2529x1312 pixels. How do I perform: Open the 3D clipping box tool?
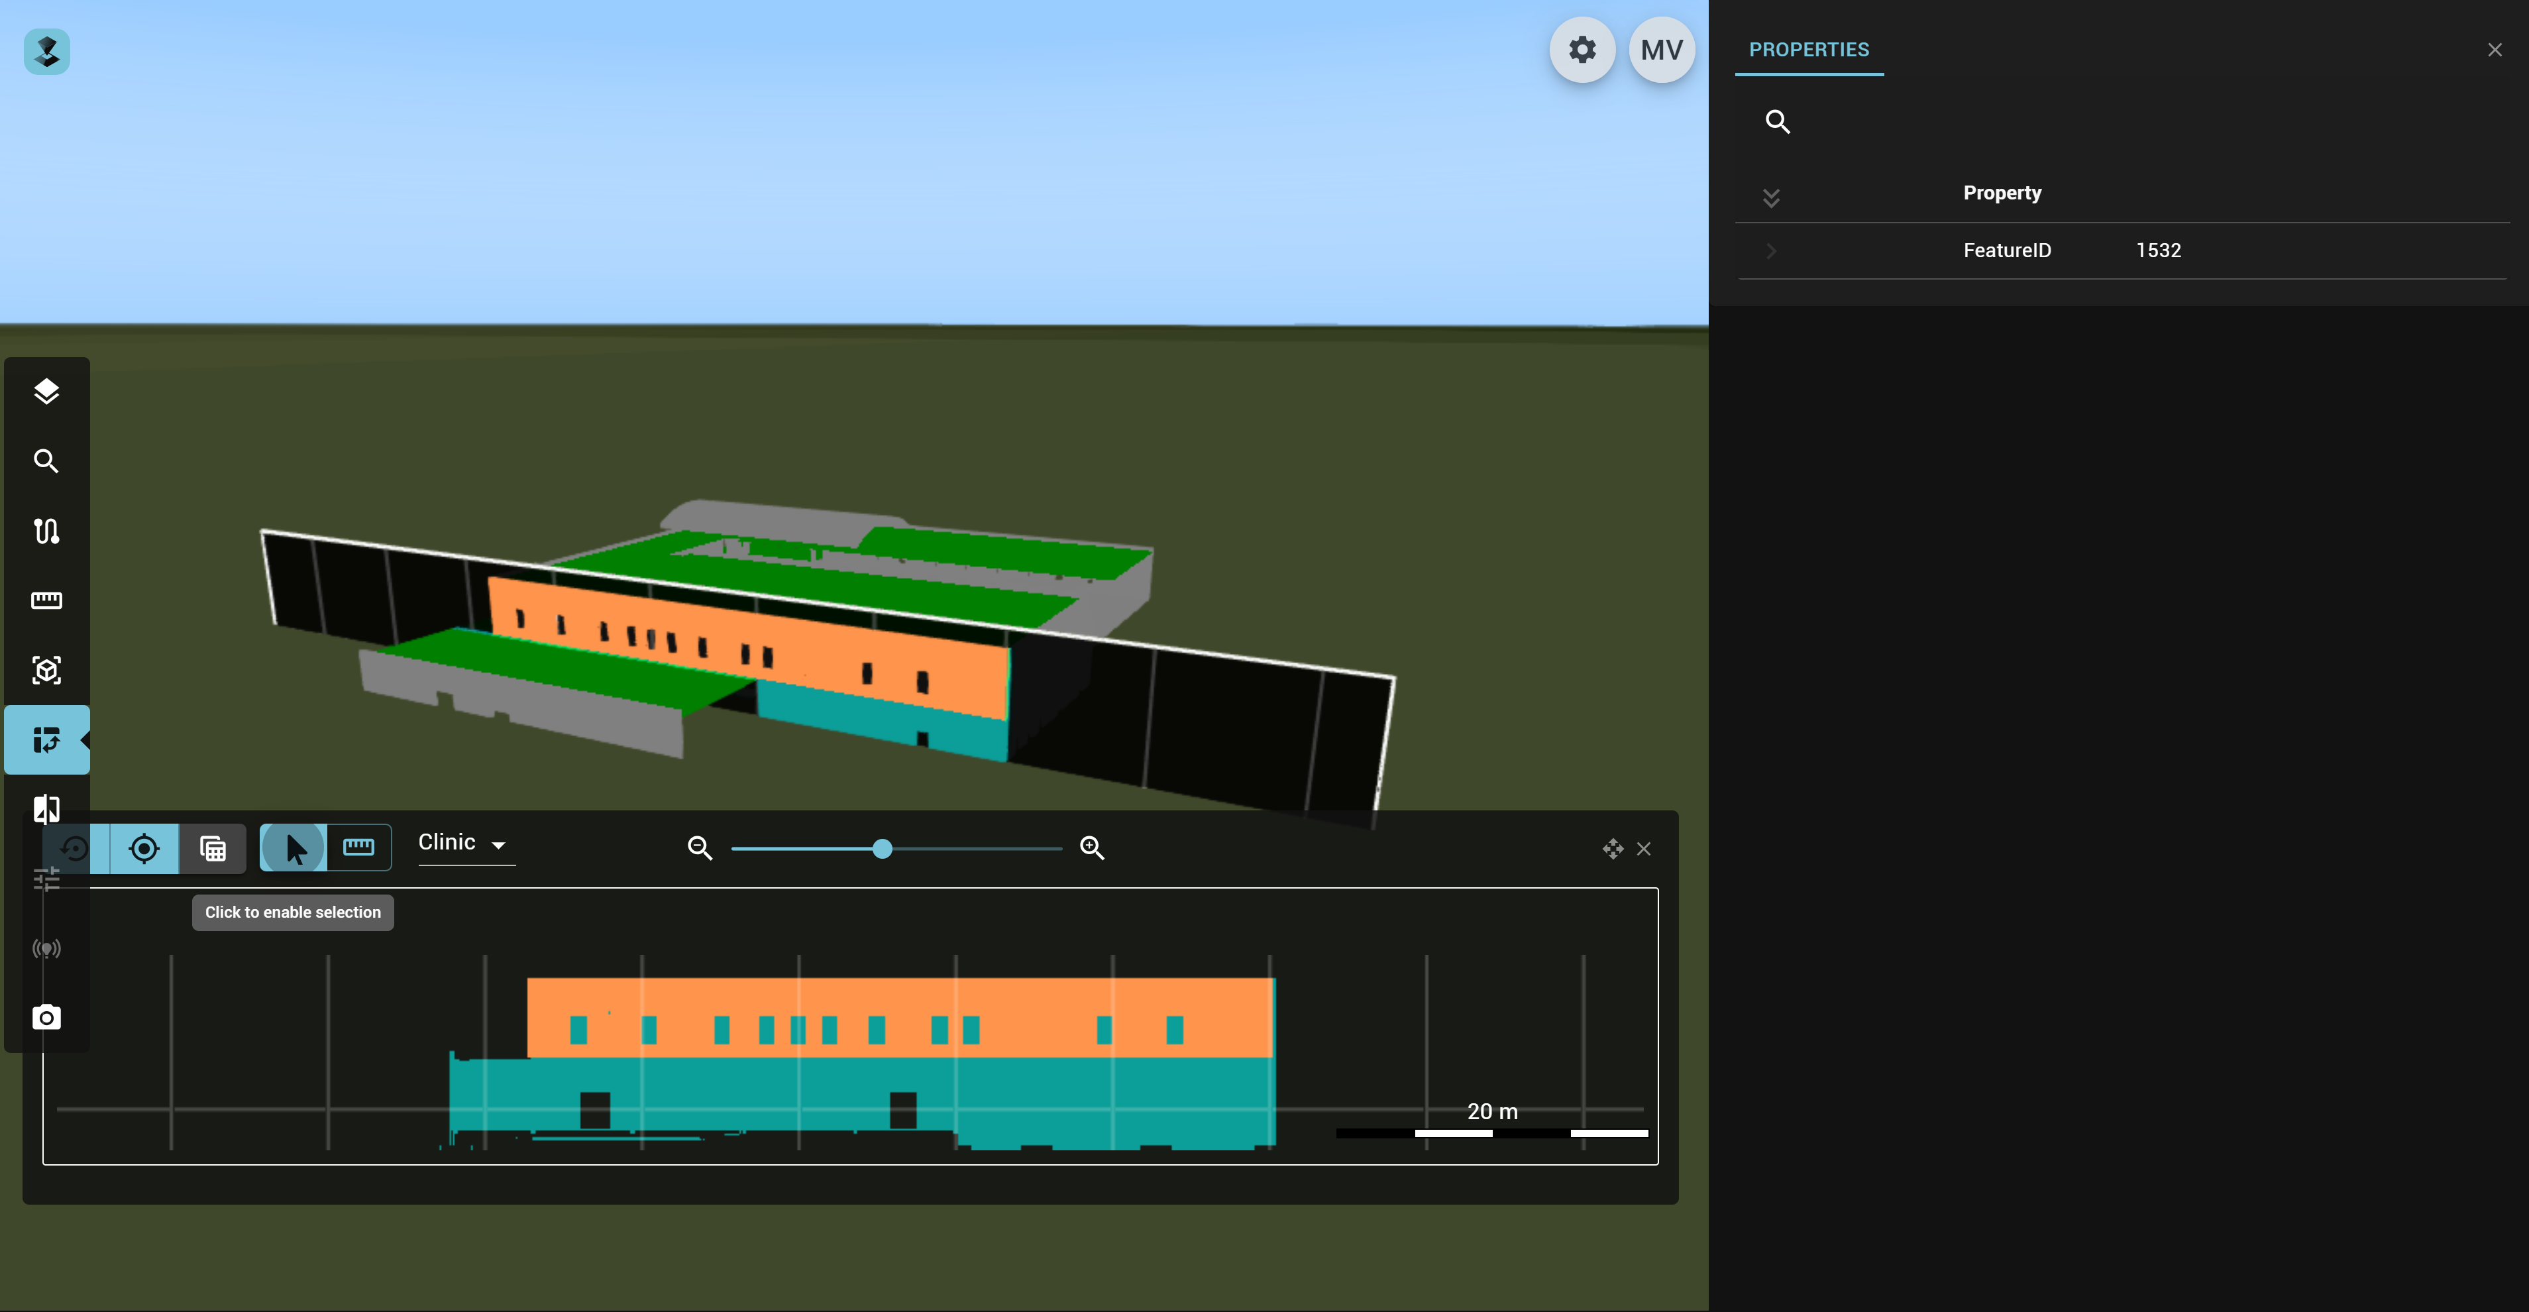click(x=46, y=671)
